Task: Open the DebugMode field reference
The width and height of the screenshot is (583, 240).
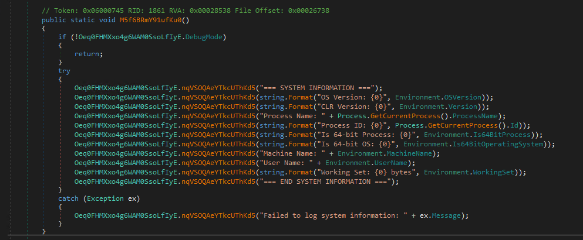Action: click(208, 37)
